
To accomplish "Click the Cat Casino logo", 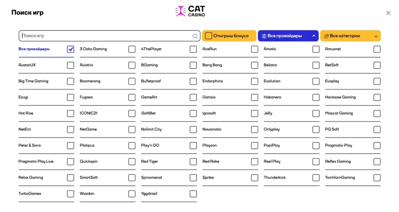I will click(190, 11).
